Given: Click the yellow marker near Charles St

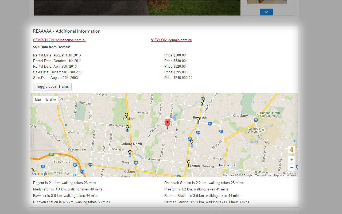Looking at the screenshot, I should click(x=130, y=152).
